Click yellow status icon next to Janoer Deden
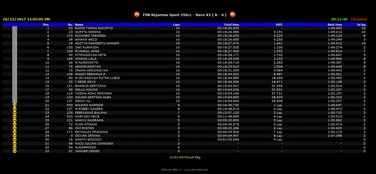 (x=15, y=151)
